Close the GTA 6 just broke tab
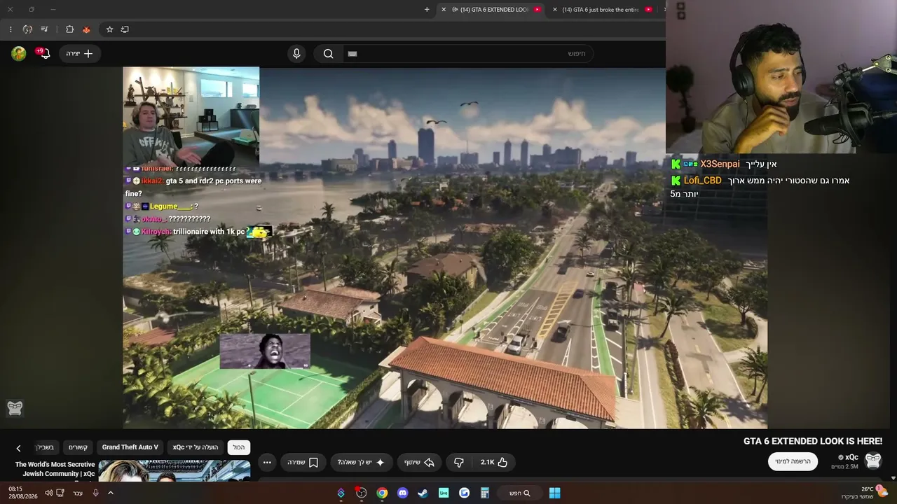Image resolution: width=897 pixels, height=504 pixels. pos(555,9)
